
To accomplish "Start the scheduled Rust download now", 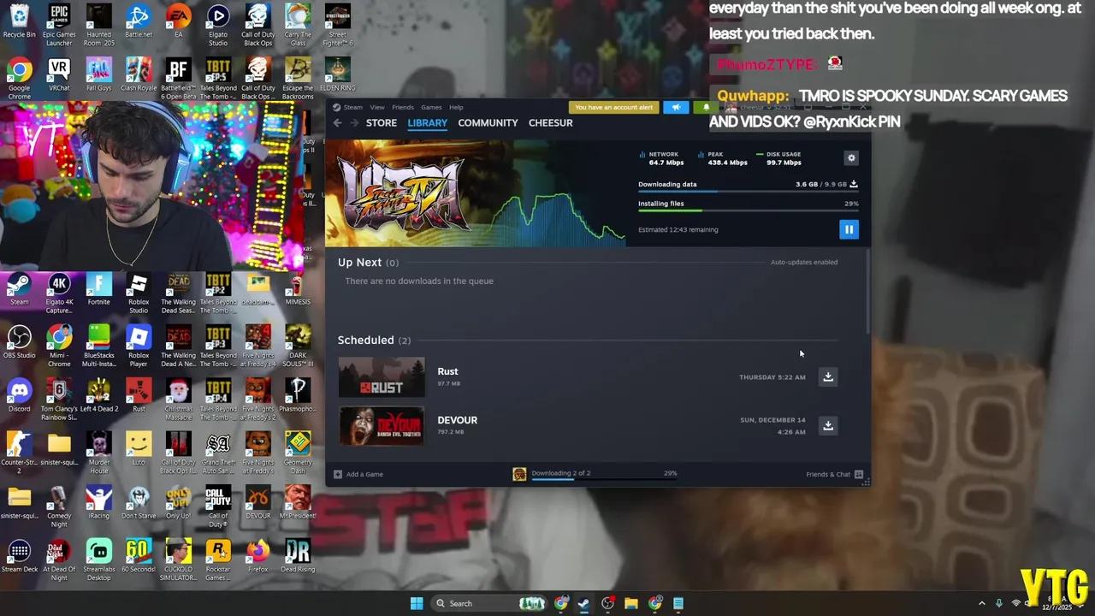I will click(x=828, y=376).
